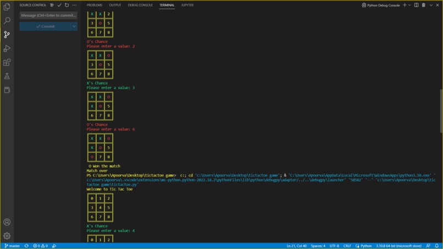This screenshot has width=443, height=249.
Task: Expand the commit button dropdown arrow
Action: (74, 26)
